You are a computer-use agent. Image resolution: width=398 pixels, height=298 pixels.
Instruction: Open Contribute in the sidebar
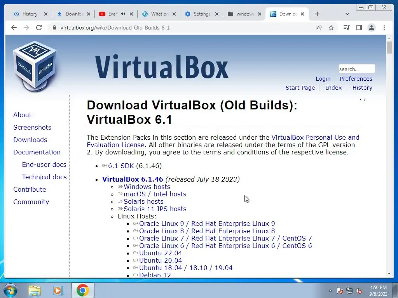pyautogui.click(x=30, y=189)
